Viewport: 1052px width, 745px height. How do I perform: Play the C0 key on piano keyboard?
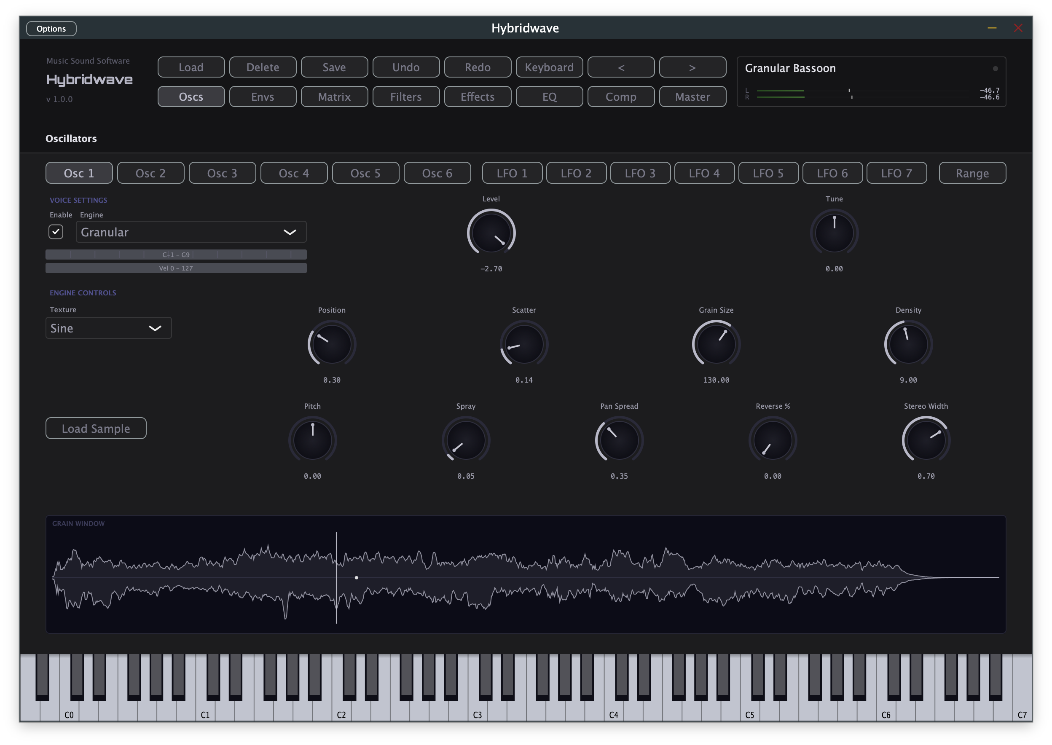pyautogui.click(x=69, y=712)
